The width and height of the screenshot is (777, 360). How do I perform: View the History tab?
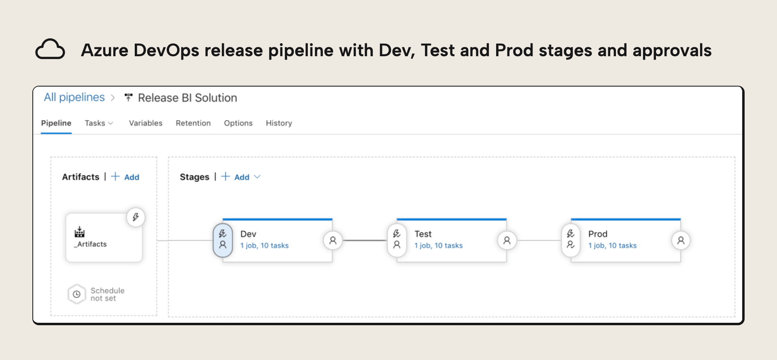click(x=279, y=123)
